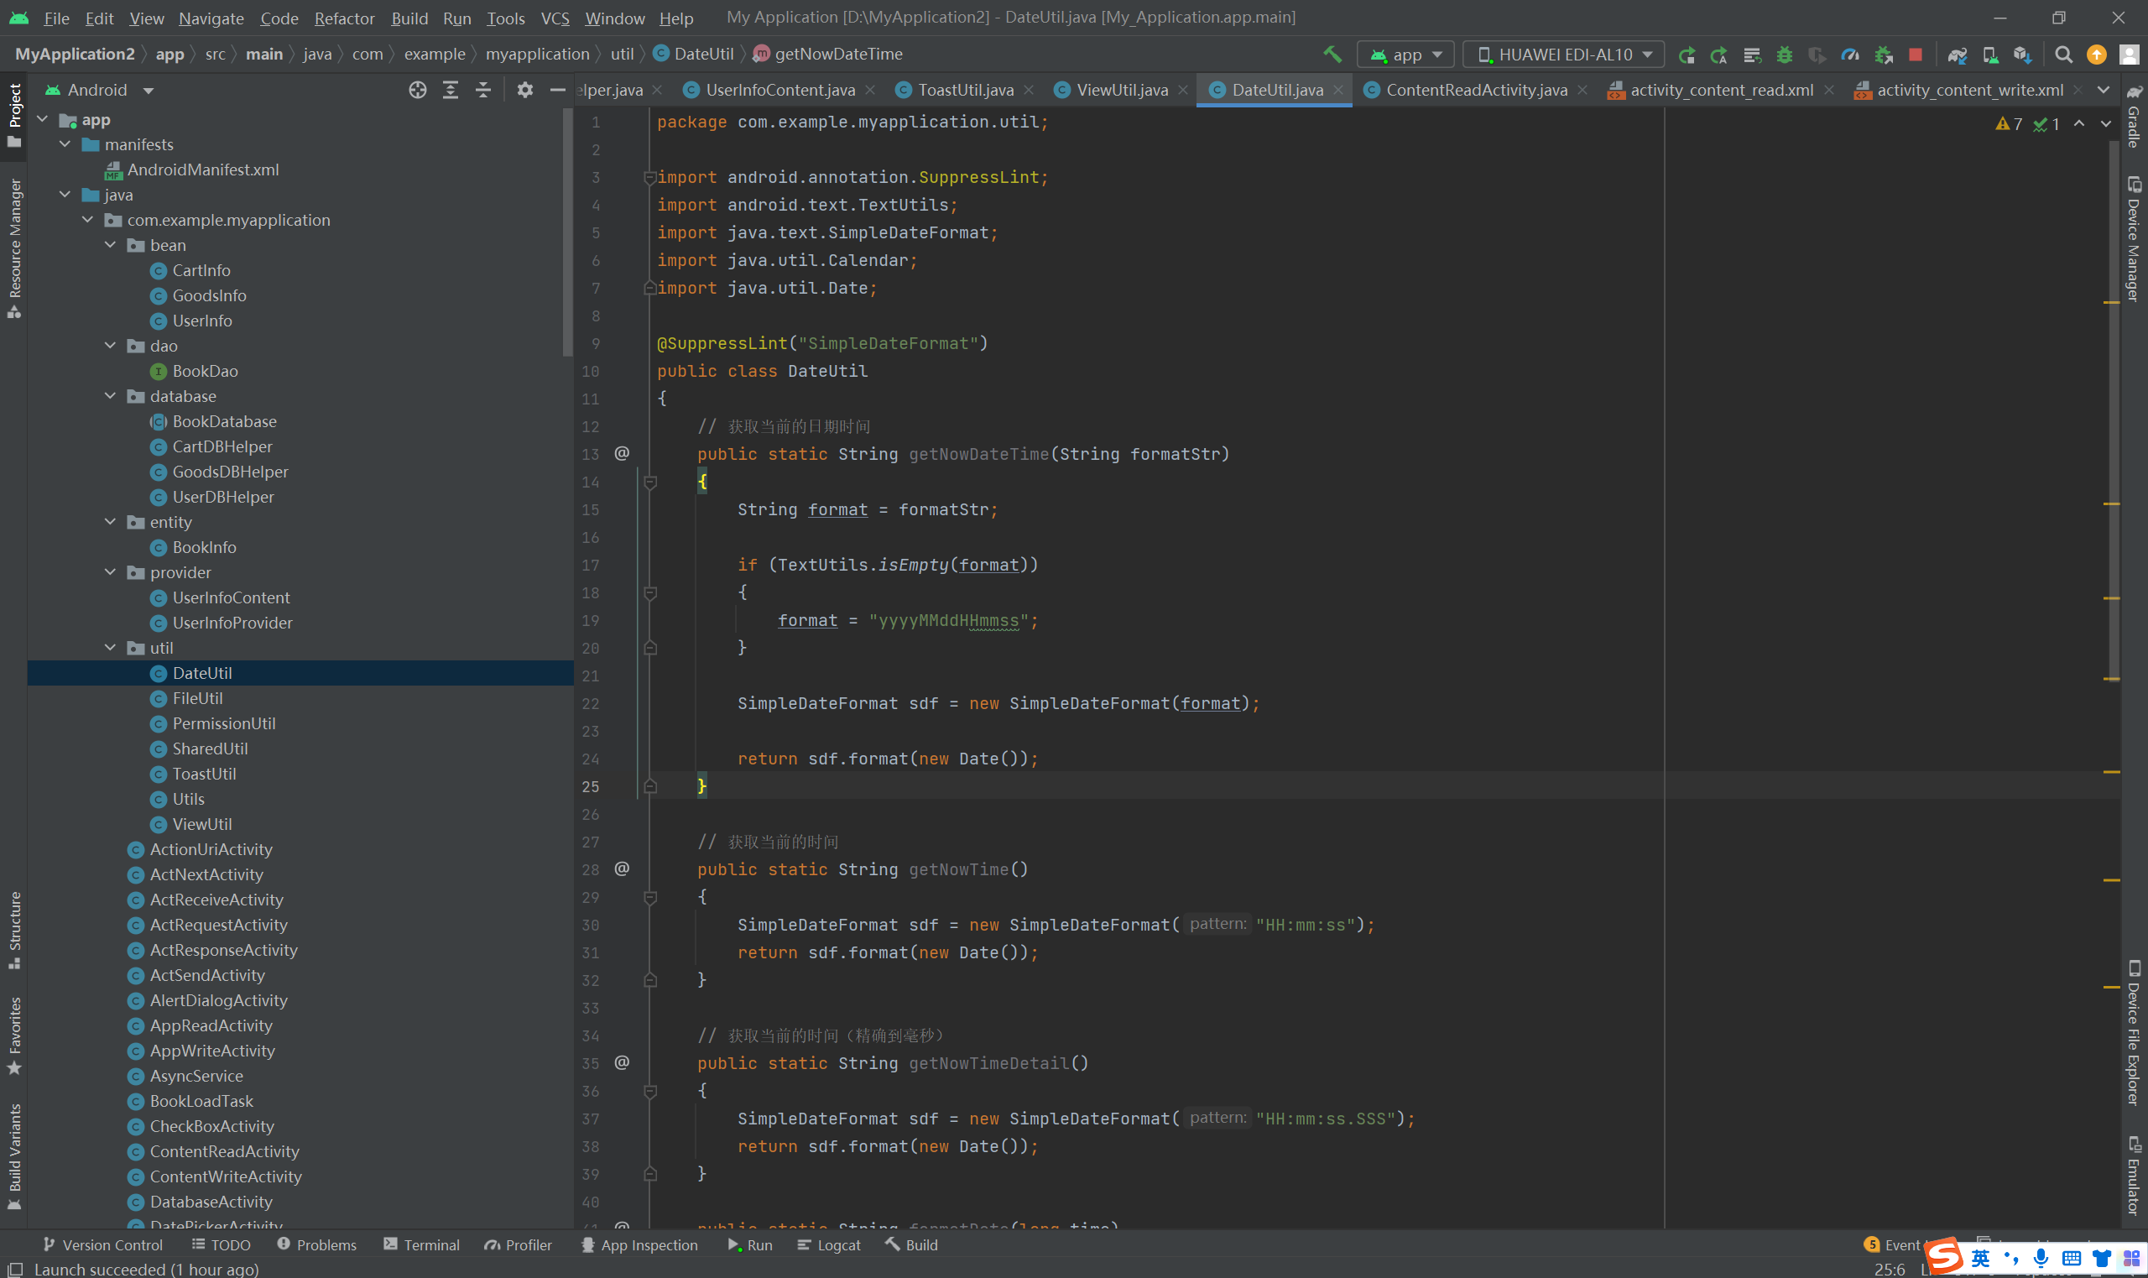Collapse the util folder in tree

tap(110, 648)
